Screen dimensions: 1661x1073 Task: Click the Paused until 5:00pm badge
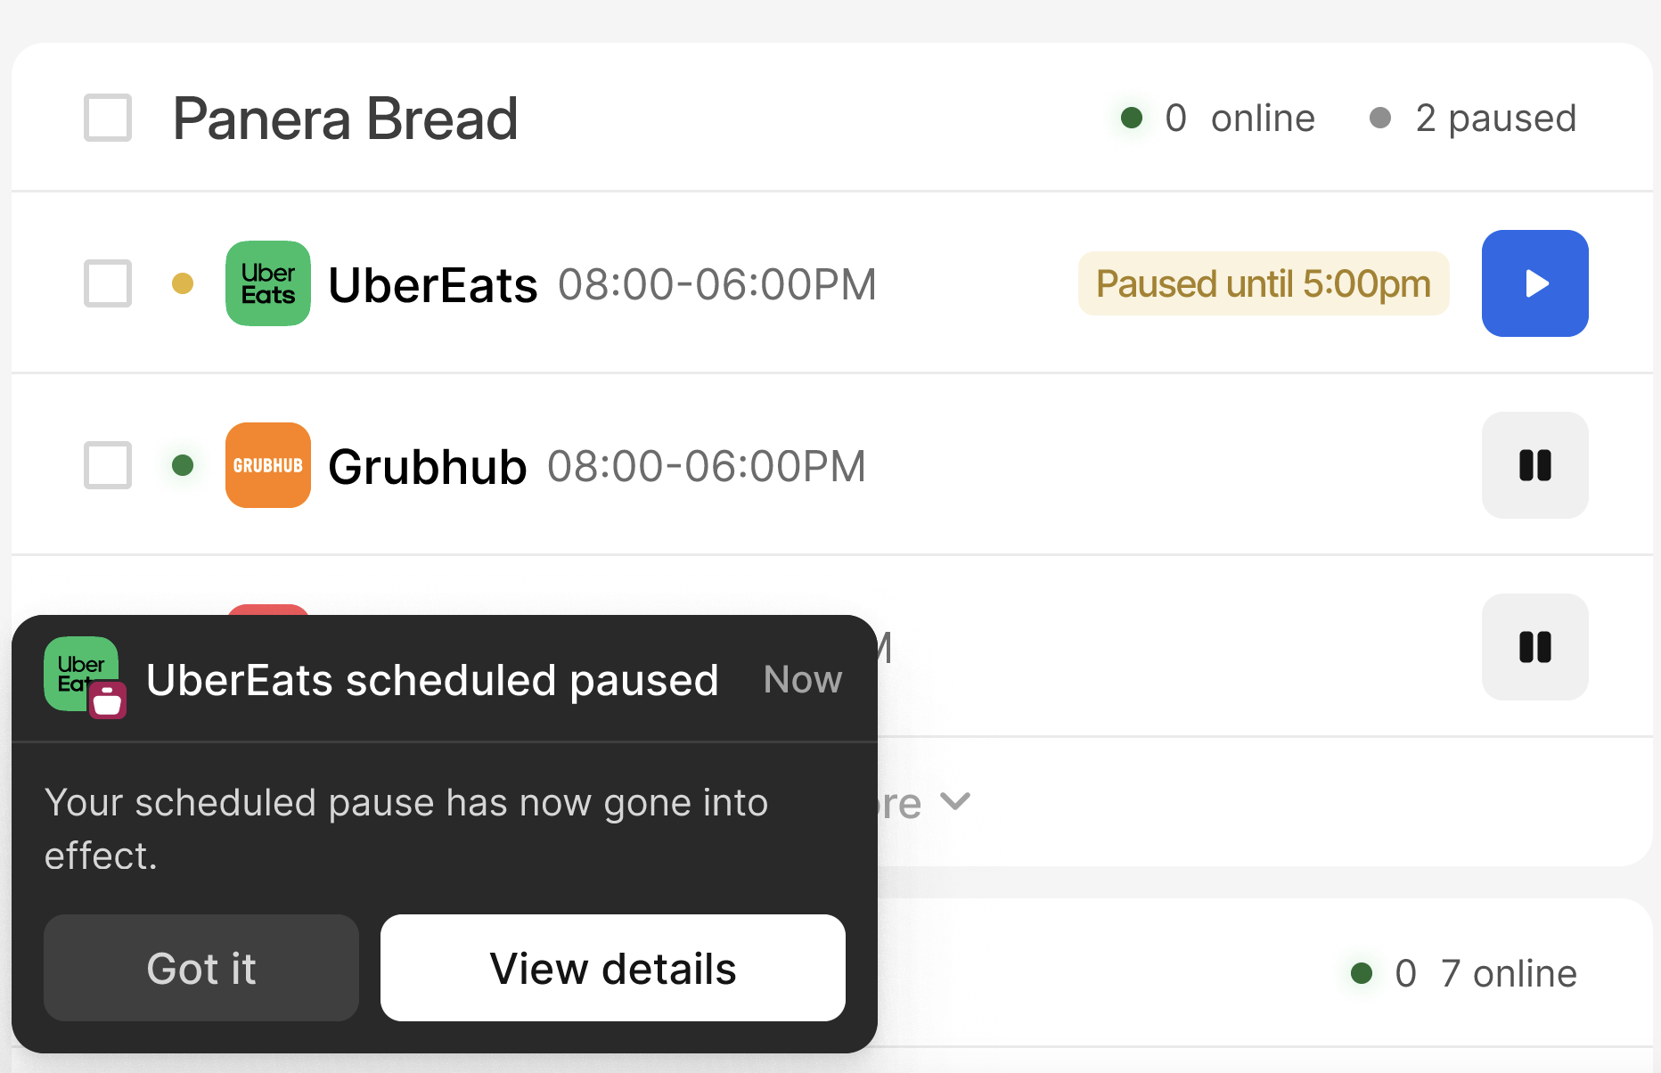click(1264, 283)
